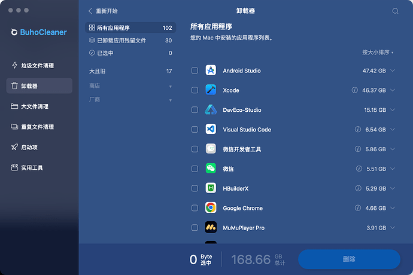The width and height of the screenshot is (413, 275).
Task: Expand DevEco-Studio details chevron
Action: click(393, 110)
